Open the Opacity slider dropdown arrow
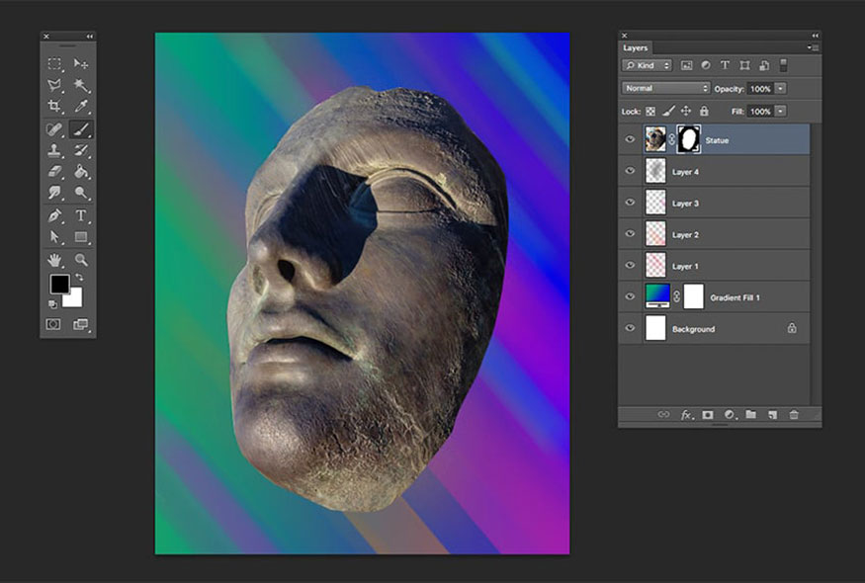Screen dimensions: 865x583 [781, 89]
